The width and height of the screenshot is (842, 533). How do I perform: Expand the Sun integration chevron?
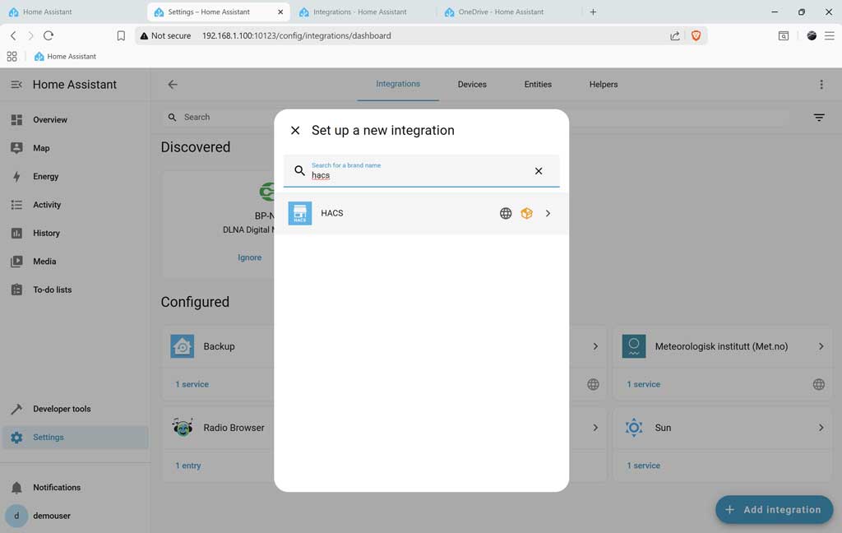pos(821,428)
